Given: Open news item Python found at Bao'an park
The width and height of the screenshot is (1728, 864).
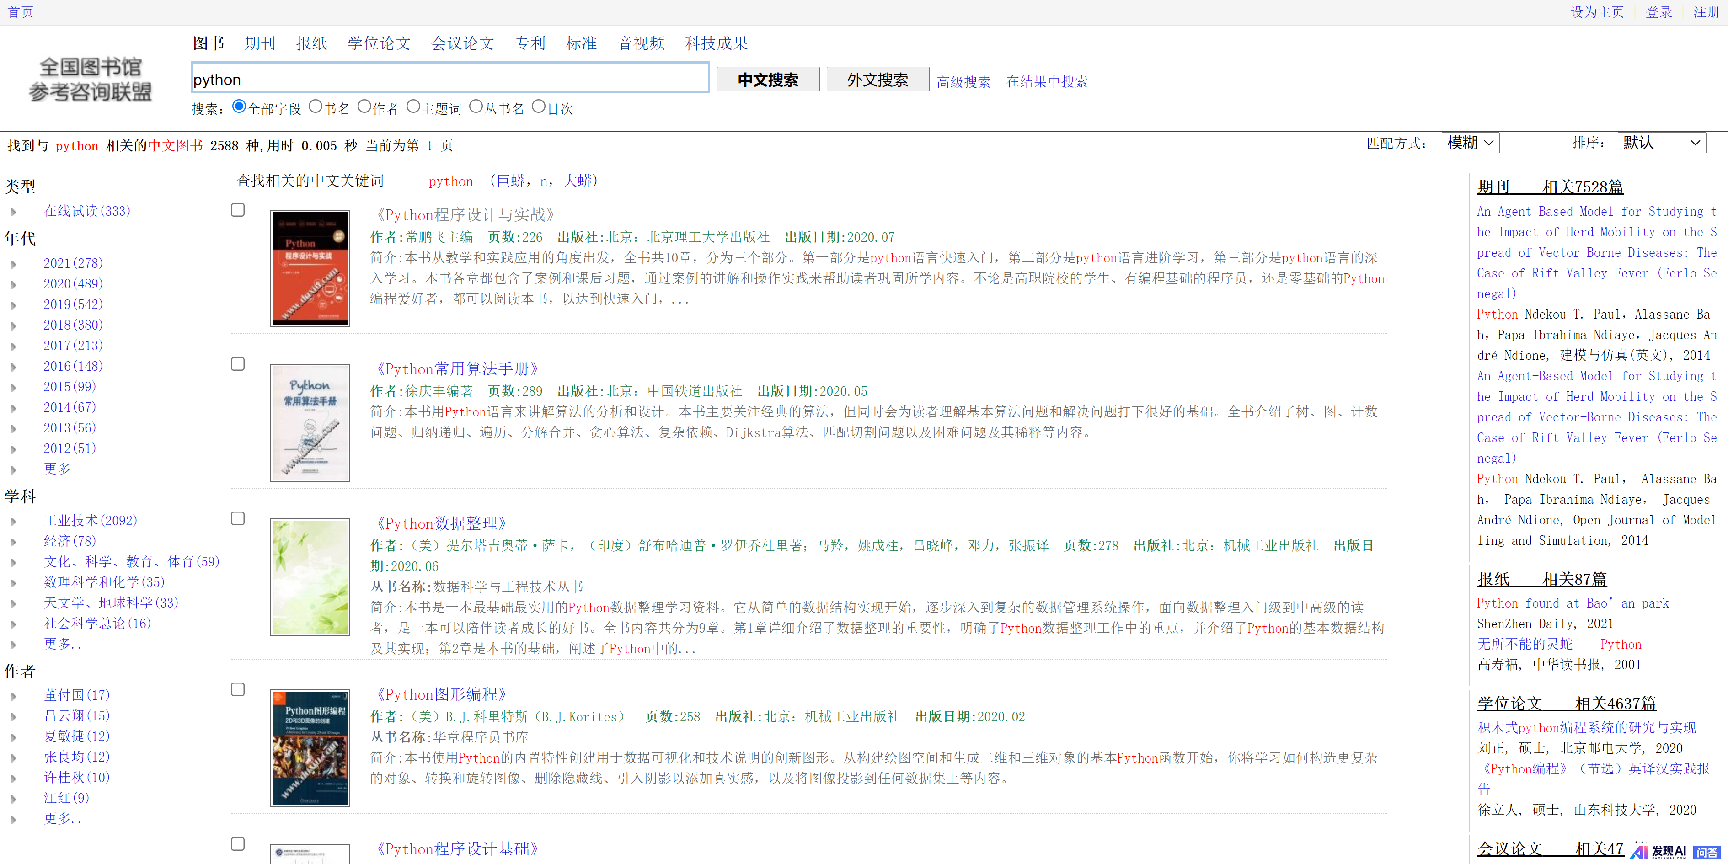Looking at the screenshot, I should [1573, 603].
